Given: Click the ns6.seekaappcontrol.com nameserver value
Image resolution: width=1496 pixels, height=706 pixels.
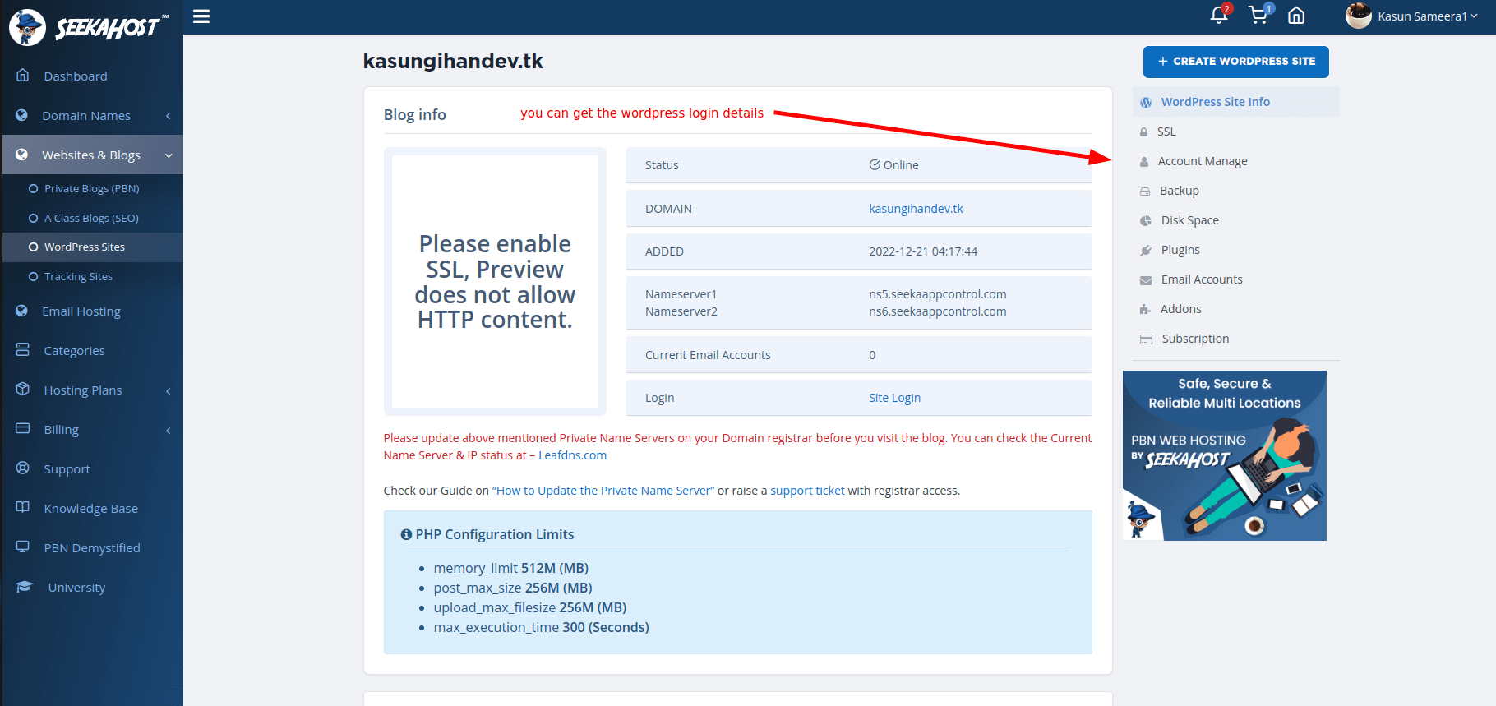Looking at the screenshot, I should point(937,311).
